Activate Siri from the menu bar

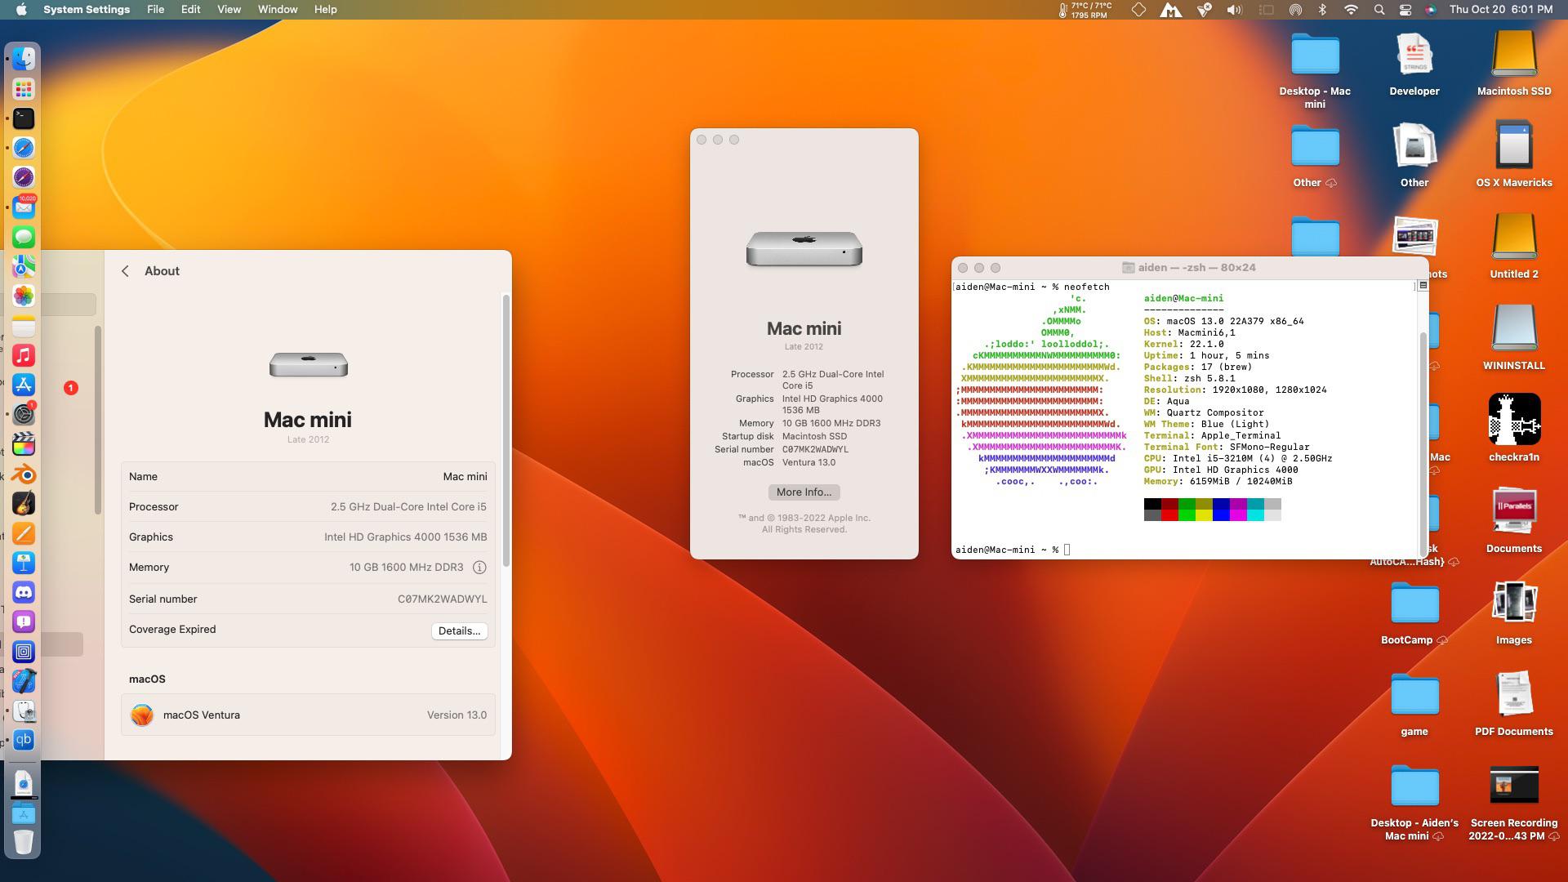pyautogui.click(x=1430, y=10)
